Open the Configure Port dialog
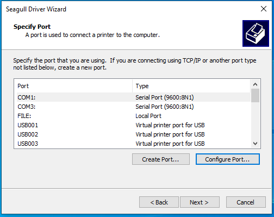Image resolution: width=274 pixels, height=217 pixels. [228, 159]
